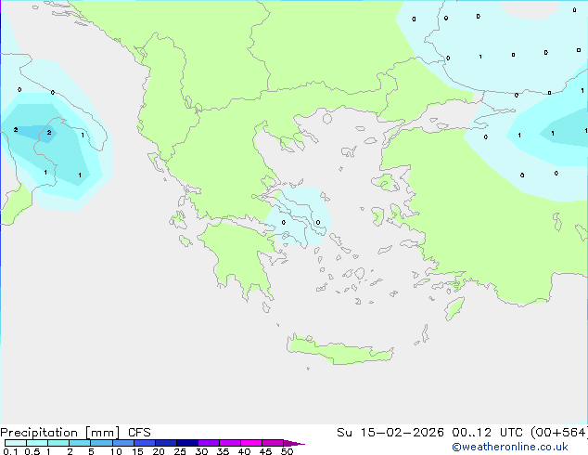Click the weatheronline.co.uk copyright link
The image size is (588, 455).
(x=510, y=447)
